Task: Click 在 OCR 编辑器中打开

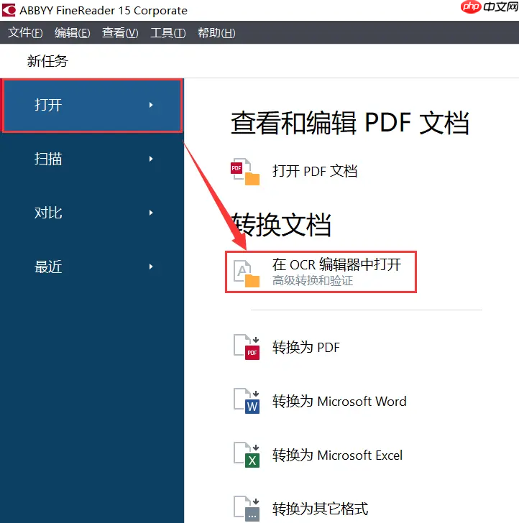Action: pos(336,264)
